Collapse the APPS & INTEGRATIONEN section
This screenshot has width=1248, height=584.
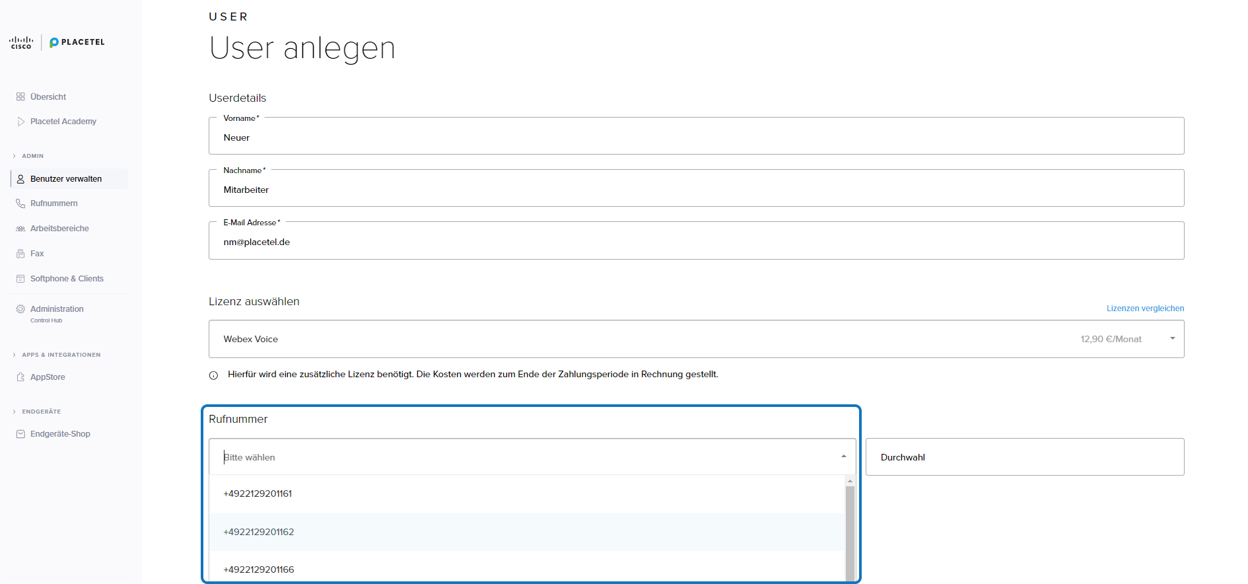(15, 355)
